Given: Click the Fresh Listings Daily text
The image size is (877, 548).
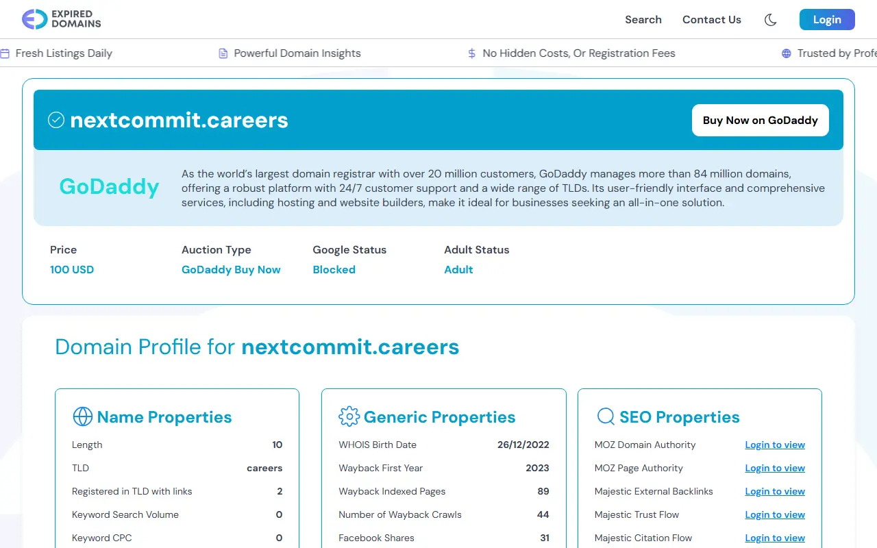Looking at the screenshot, I should tap(64, 53).
